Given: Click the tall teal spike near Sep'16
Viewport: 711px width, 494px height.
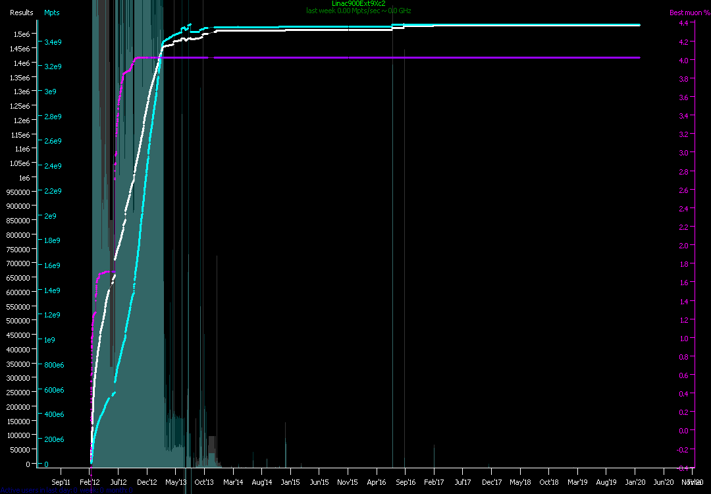Looking at the screenshot, I should (x=393, y=263).
